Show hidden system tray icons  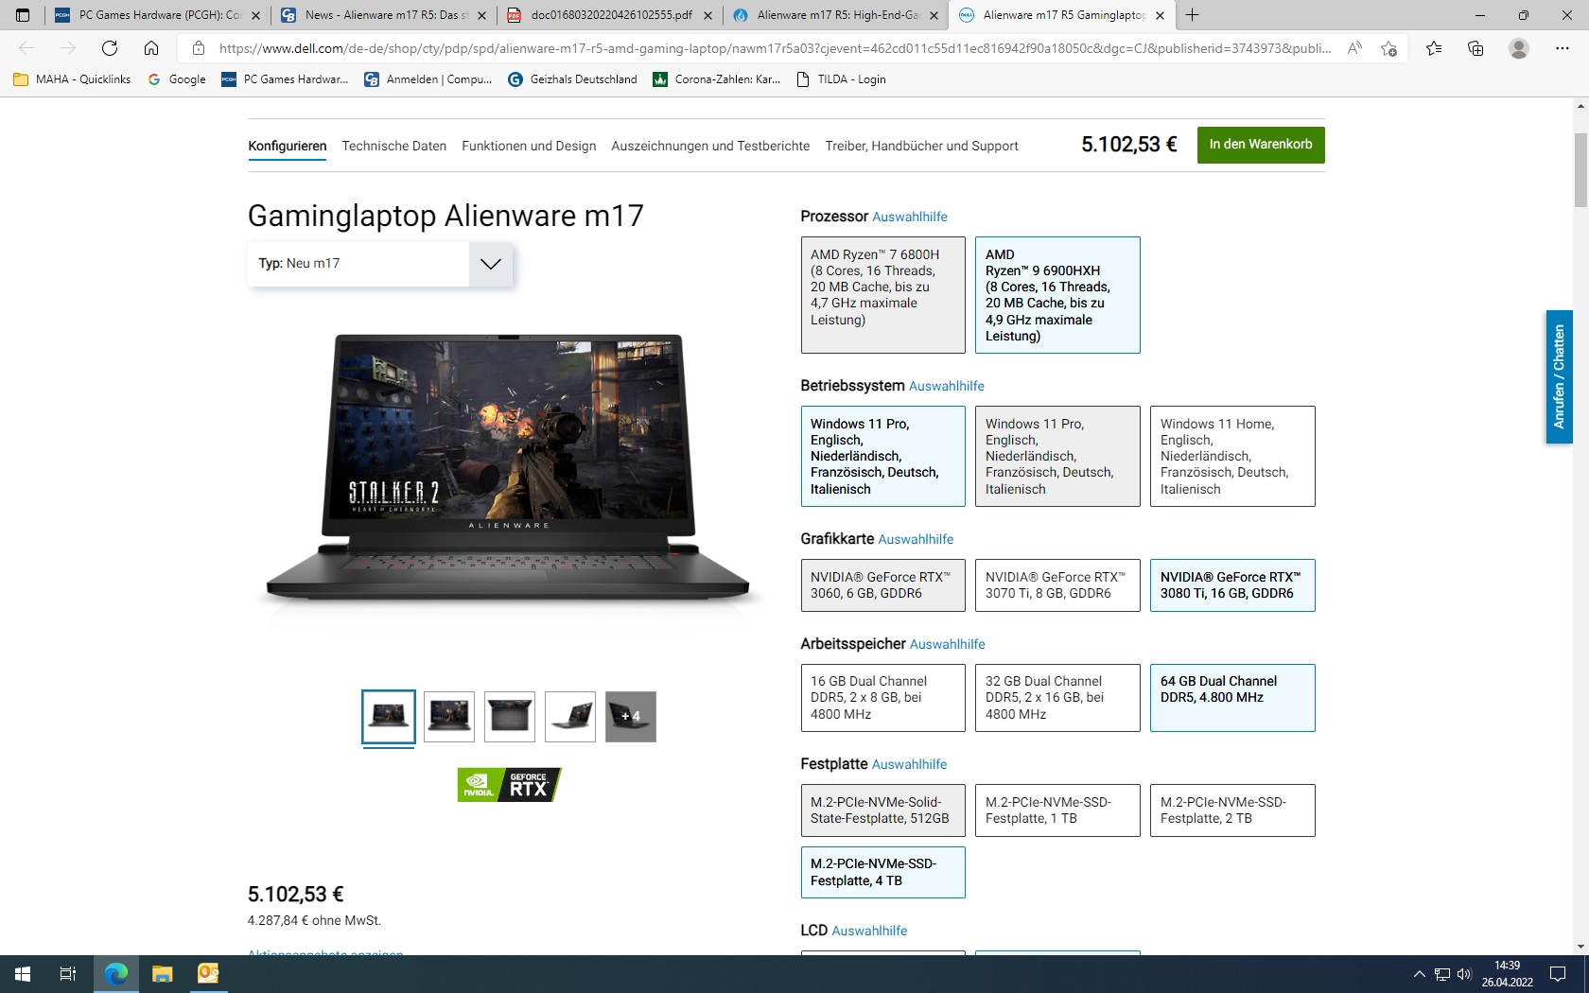tap(1419, 974)
